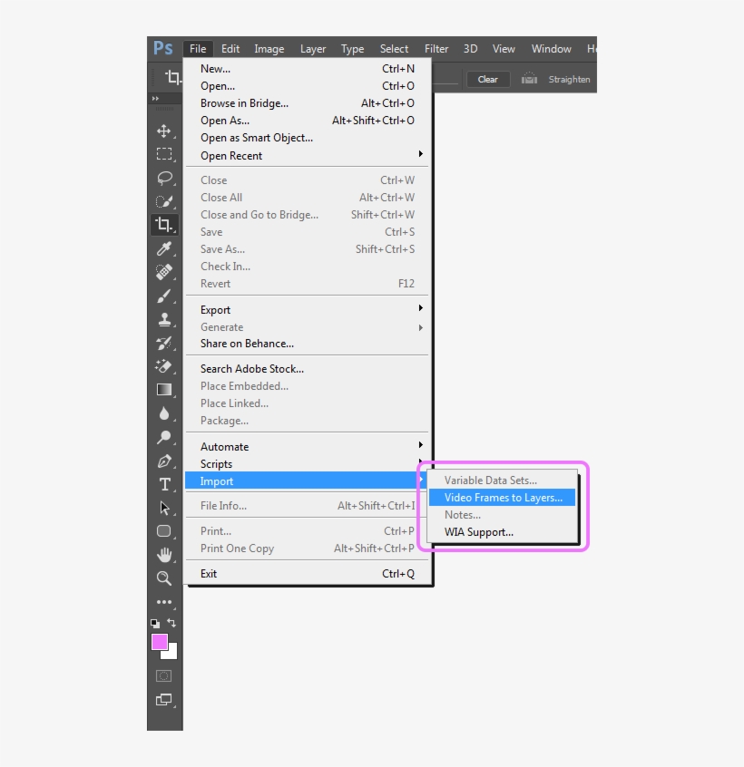Select the Brush tool
Screen dimensions: 744x767
click(164, 296)
